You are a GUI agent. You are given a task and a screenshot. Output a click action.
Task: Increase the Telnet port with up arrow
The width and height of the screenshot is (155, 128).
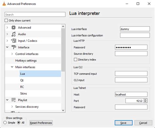point(145,100)
